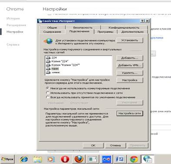Open the Дополнительно tab

(132, 32)
